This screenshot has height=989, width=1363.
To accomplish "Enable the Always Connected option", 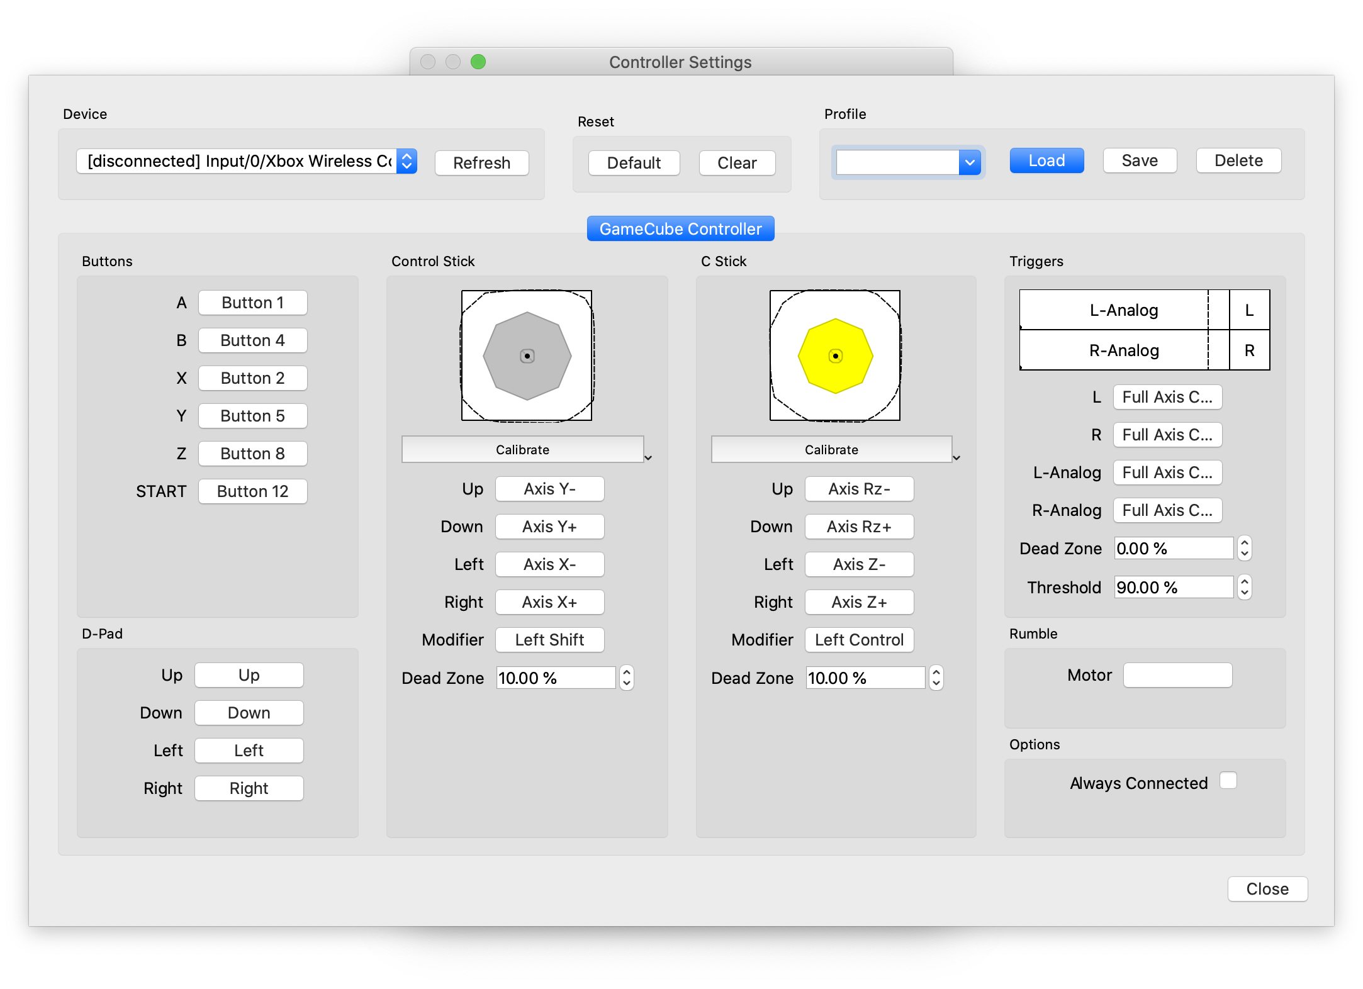I will [x=1227, y=780].
